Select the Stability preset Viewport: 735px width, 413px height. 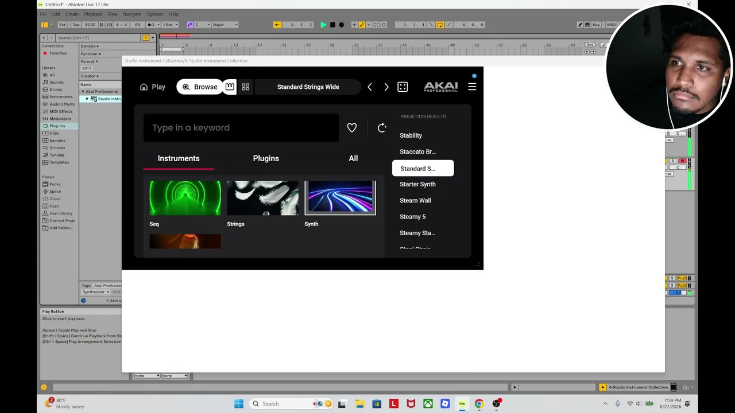coord(411,135)
